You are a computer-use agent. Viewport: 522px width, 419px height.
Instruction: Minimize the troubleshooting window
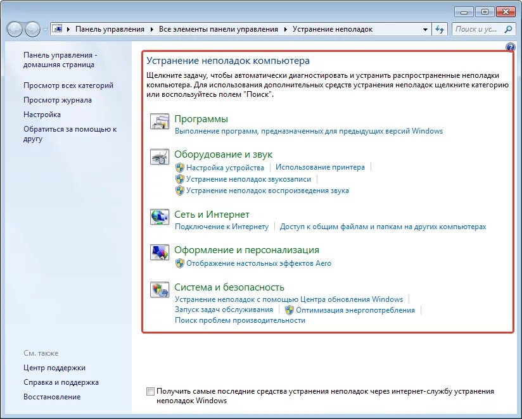pyautogui.click(x=464, y=12)
